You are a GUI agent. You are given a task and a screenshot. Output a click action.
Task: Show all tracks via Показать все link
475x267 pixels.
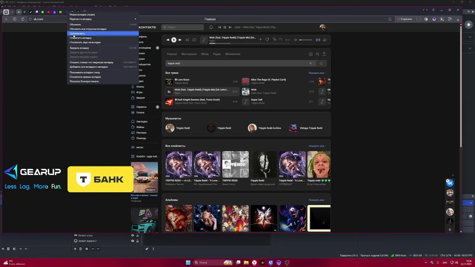pos(317,73)
